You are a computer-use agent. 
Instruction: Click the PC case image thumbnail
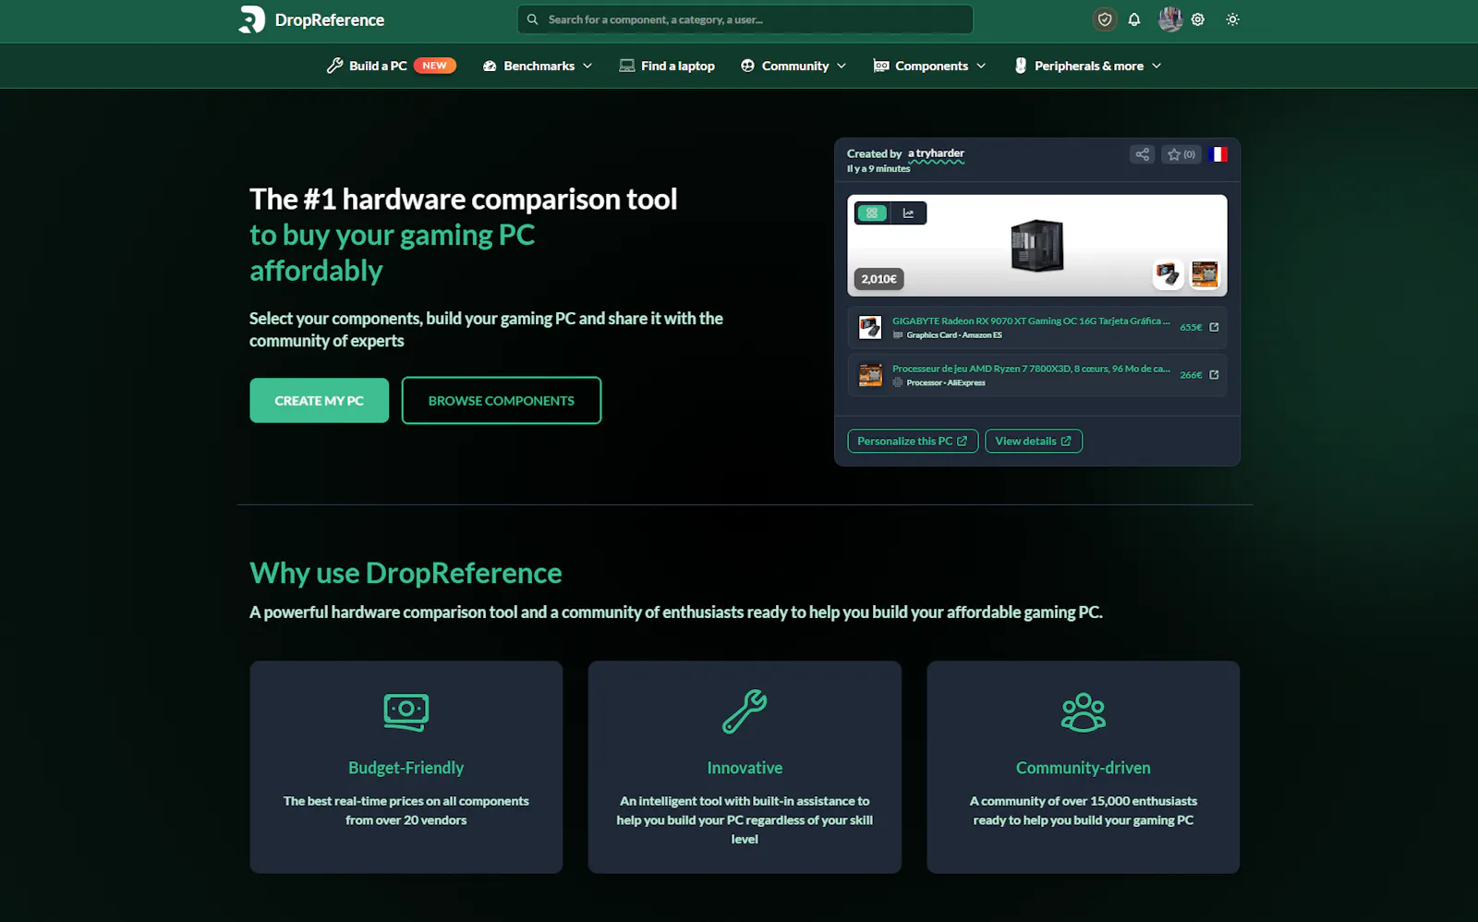click(x=1037, y=245)
